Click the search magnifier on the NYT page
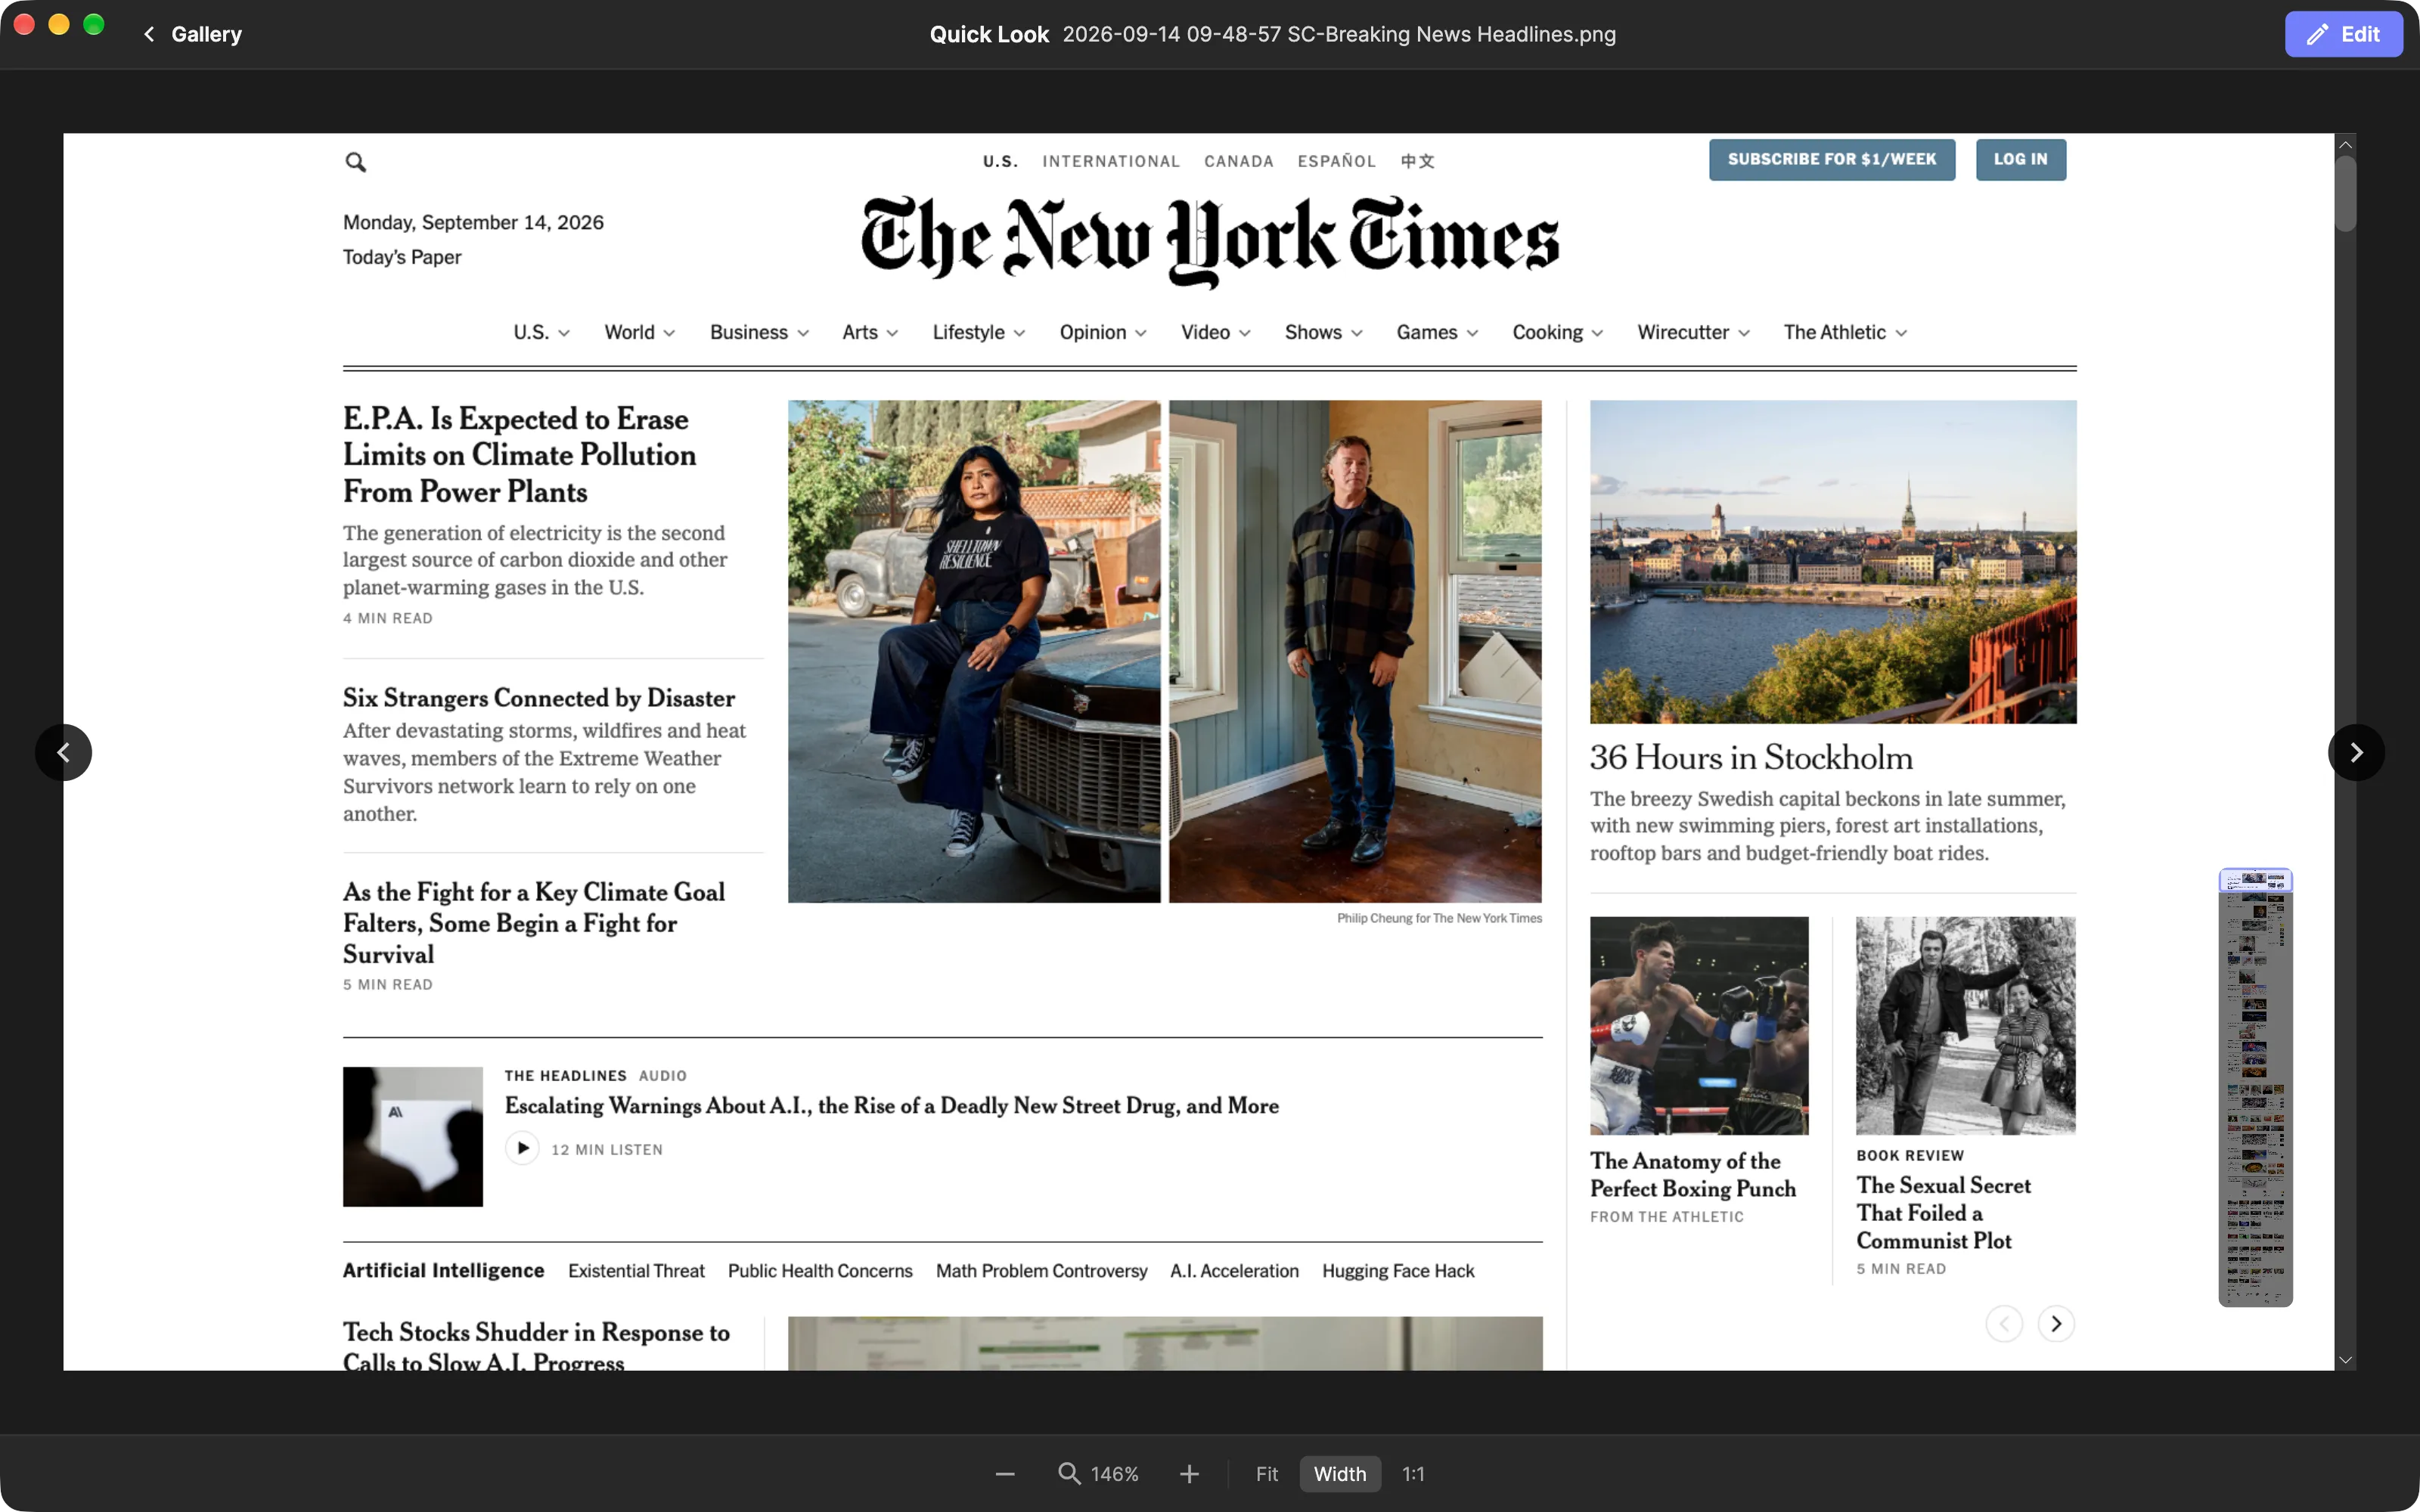 [x=355, y=162]
